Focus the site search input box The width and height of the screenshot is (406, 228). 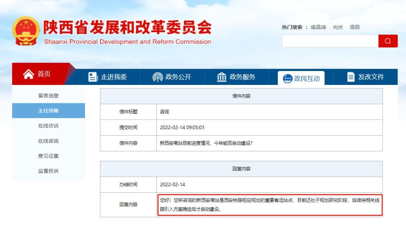(x=330, y=41)
